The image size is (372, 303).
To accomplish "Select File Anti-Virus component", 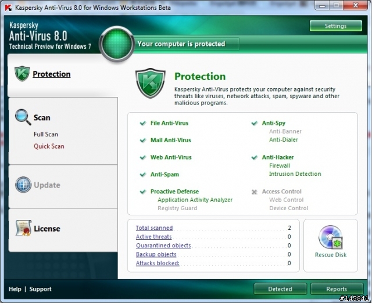I will point(169,123).
